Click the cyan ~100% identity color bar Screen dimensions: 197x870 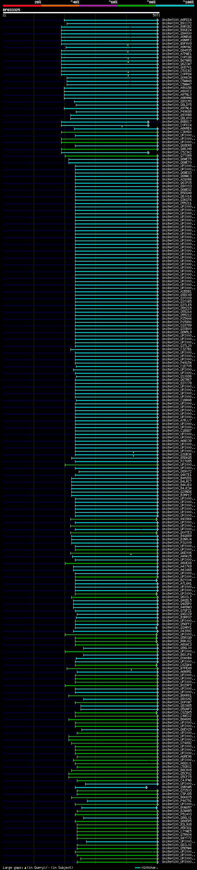175,6
